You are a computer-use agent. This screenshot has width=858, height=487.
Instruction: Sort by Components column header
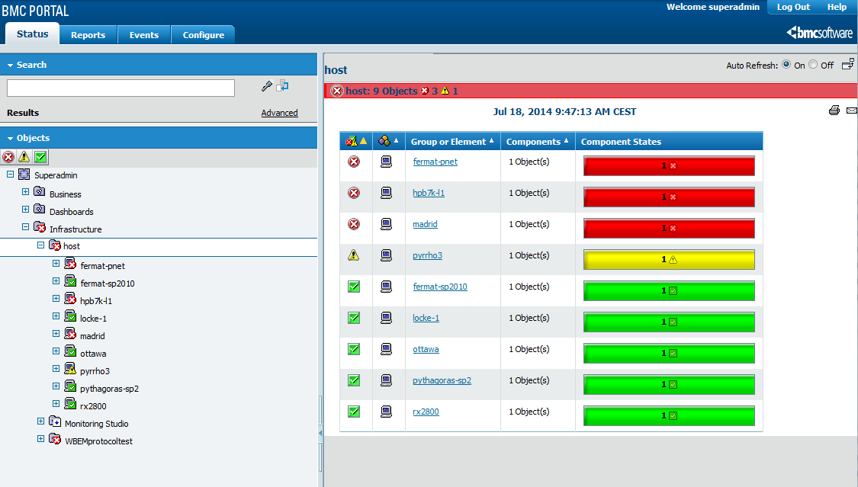click(537, 142)
